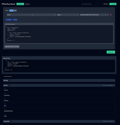Viewport: 120px width, 125px height.
Task: Collapse the dasdsadda swimlane chevron
Action: (x=114, y=121)
